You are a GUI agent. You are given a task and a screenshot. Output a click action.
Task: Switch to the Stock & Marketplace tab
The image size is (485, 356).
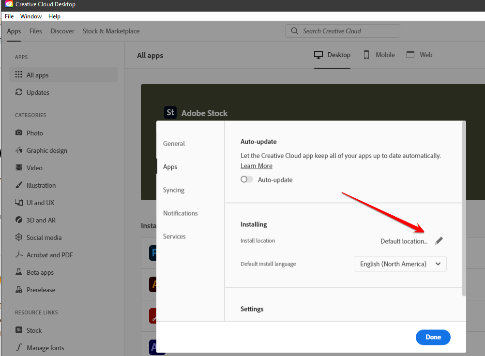tap(111, 30)
